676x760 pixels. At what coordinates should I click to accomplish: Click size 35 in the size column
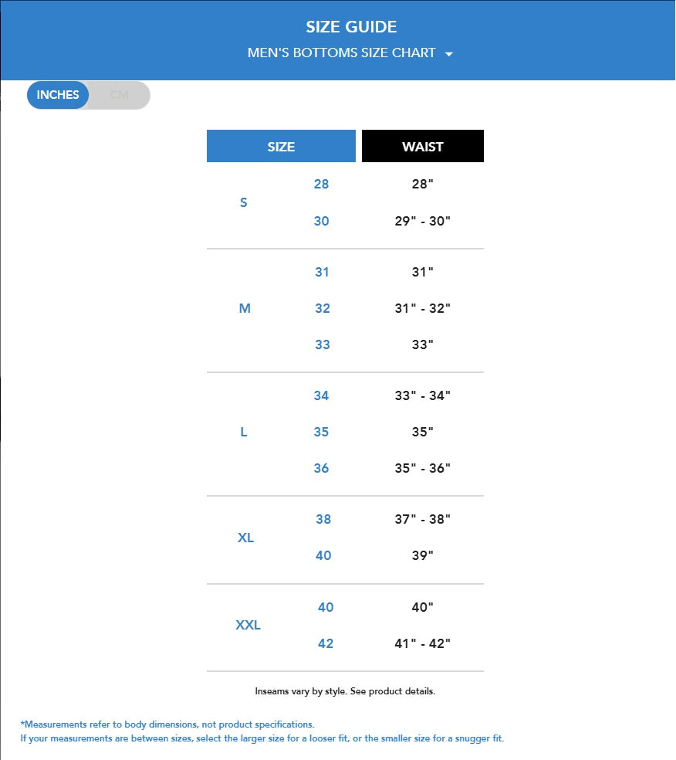[x=322, y=433]
